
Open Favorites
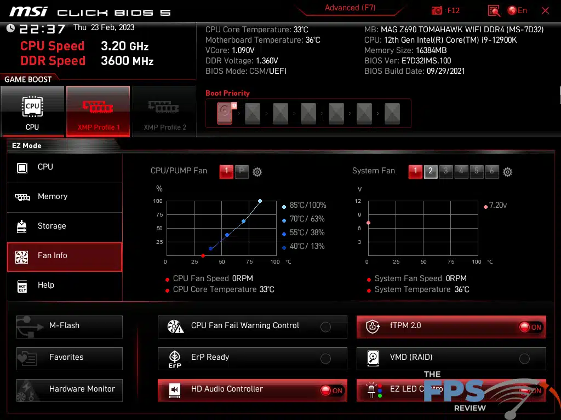tap(70, 359)
